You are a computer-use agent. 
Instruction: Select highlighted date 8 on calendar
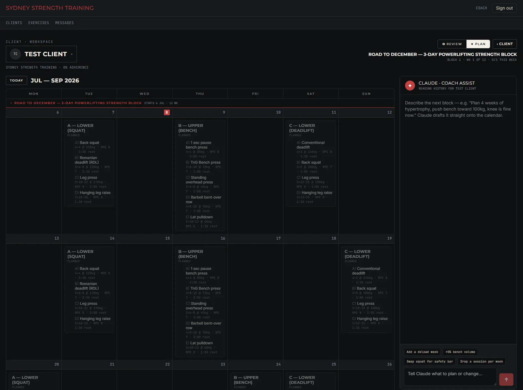pyautogui.click(x=167, y=112)
